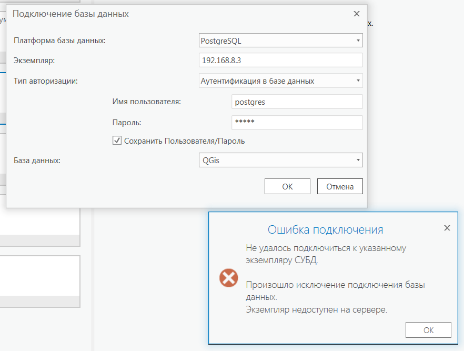Click the Произошло исключение подключения text
Viewport: 464px width, 351px height.
tap(335, 290)
